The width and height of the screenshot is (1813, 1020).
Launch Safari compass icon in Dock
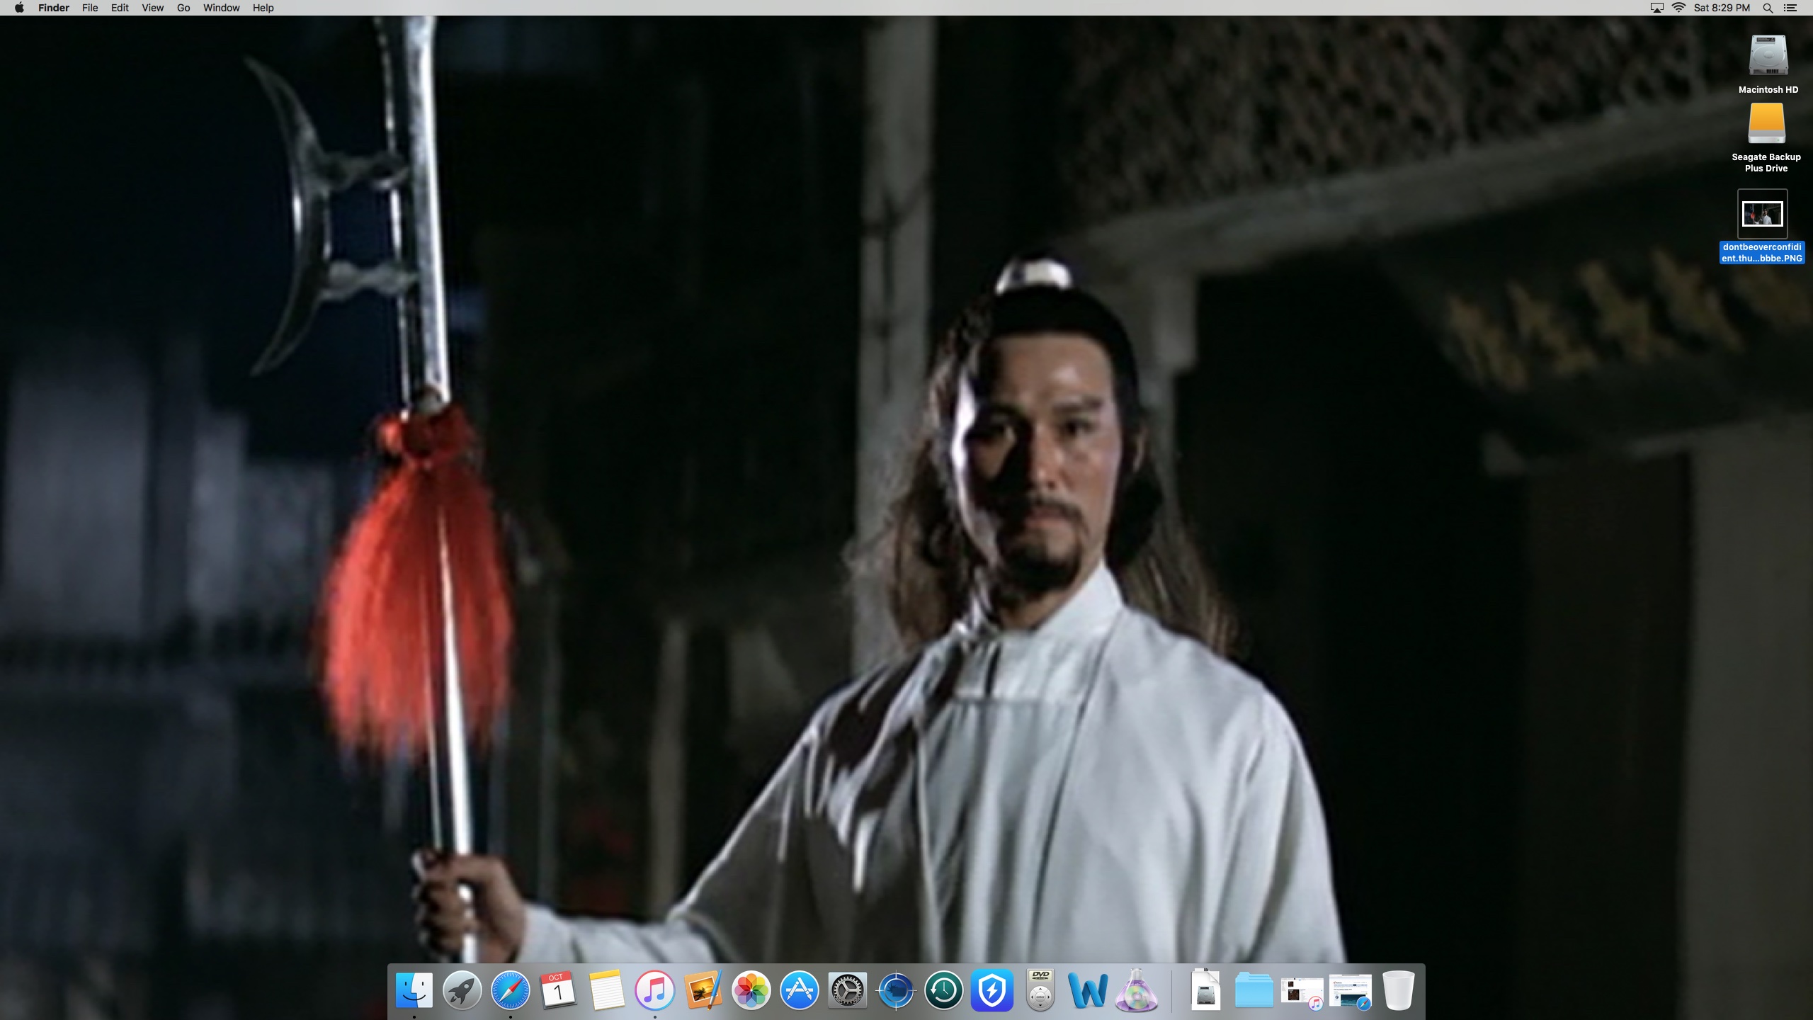[510, 990]
